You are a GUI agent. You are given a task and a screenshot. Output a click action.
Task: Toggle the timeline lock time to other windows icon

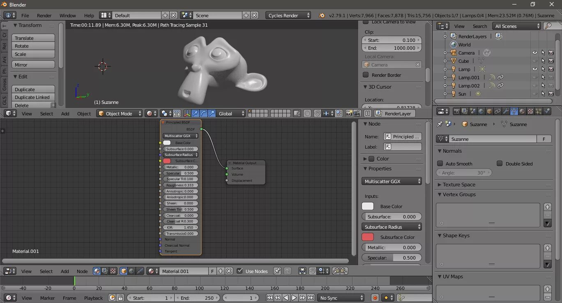click(120, 298)
